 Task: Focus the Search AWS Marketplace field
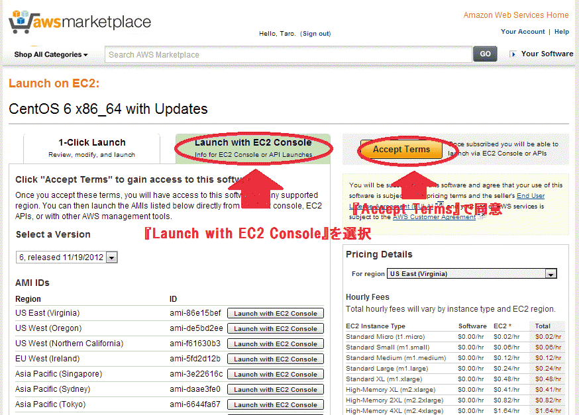pyautogui.click(x=288, y=54)
